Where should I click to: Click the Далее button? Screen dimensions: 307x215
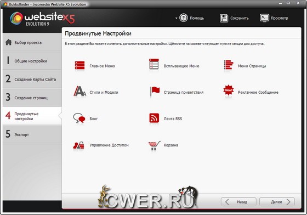(x=277, y=202)
